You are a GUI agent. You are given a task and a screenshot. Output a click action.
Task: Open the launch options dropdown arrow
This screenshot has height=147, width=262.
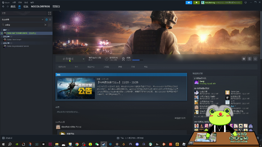click(x=84, y=59)
